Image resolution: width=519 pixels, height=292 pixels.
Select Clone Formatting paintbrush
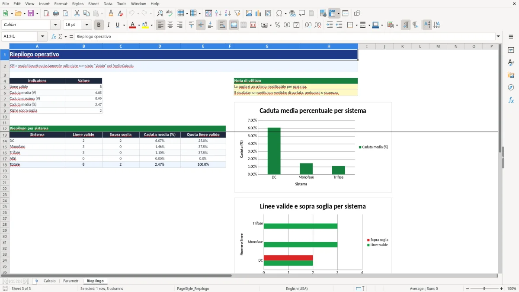(x=111, y=13)
